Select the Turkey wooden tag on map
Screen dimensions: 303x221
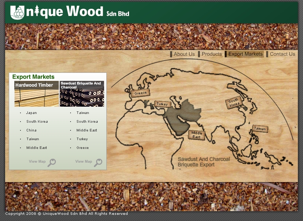(162, 104)
